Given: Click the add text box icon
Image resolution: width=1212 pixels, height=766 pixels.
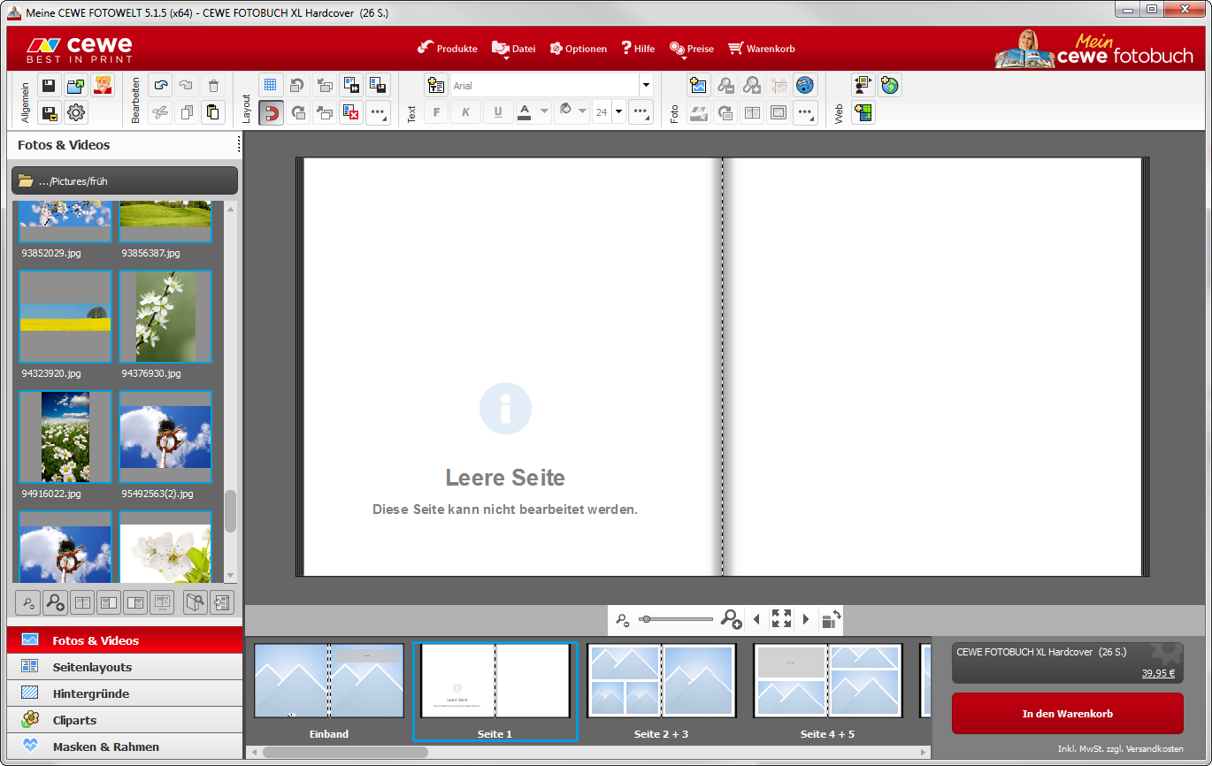Looking at the screenshot, I should pos(436,86).
